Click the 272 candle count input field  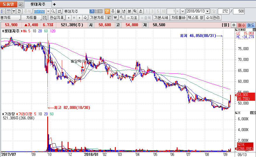[x=223, y=11]
